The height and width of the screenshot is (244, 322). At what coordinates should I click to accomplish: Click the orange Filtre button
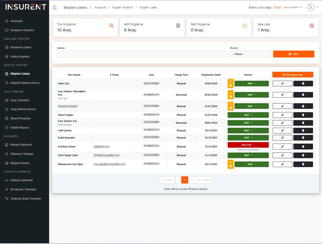click(x=293, y=54)
